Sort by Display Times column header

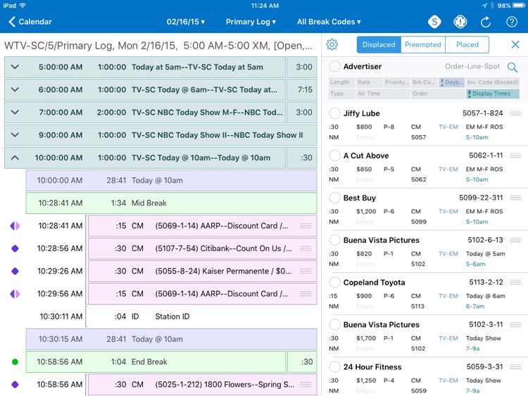pyautogui.click(x=492, y=94)
